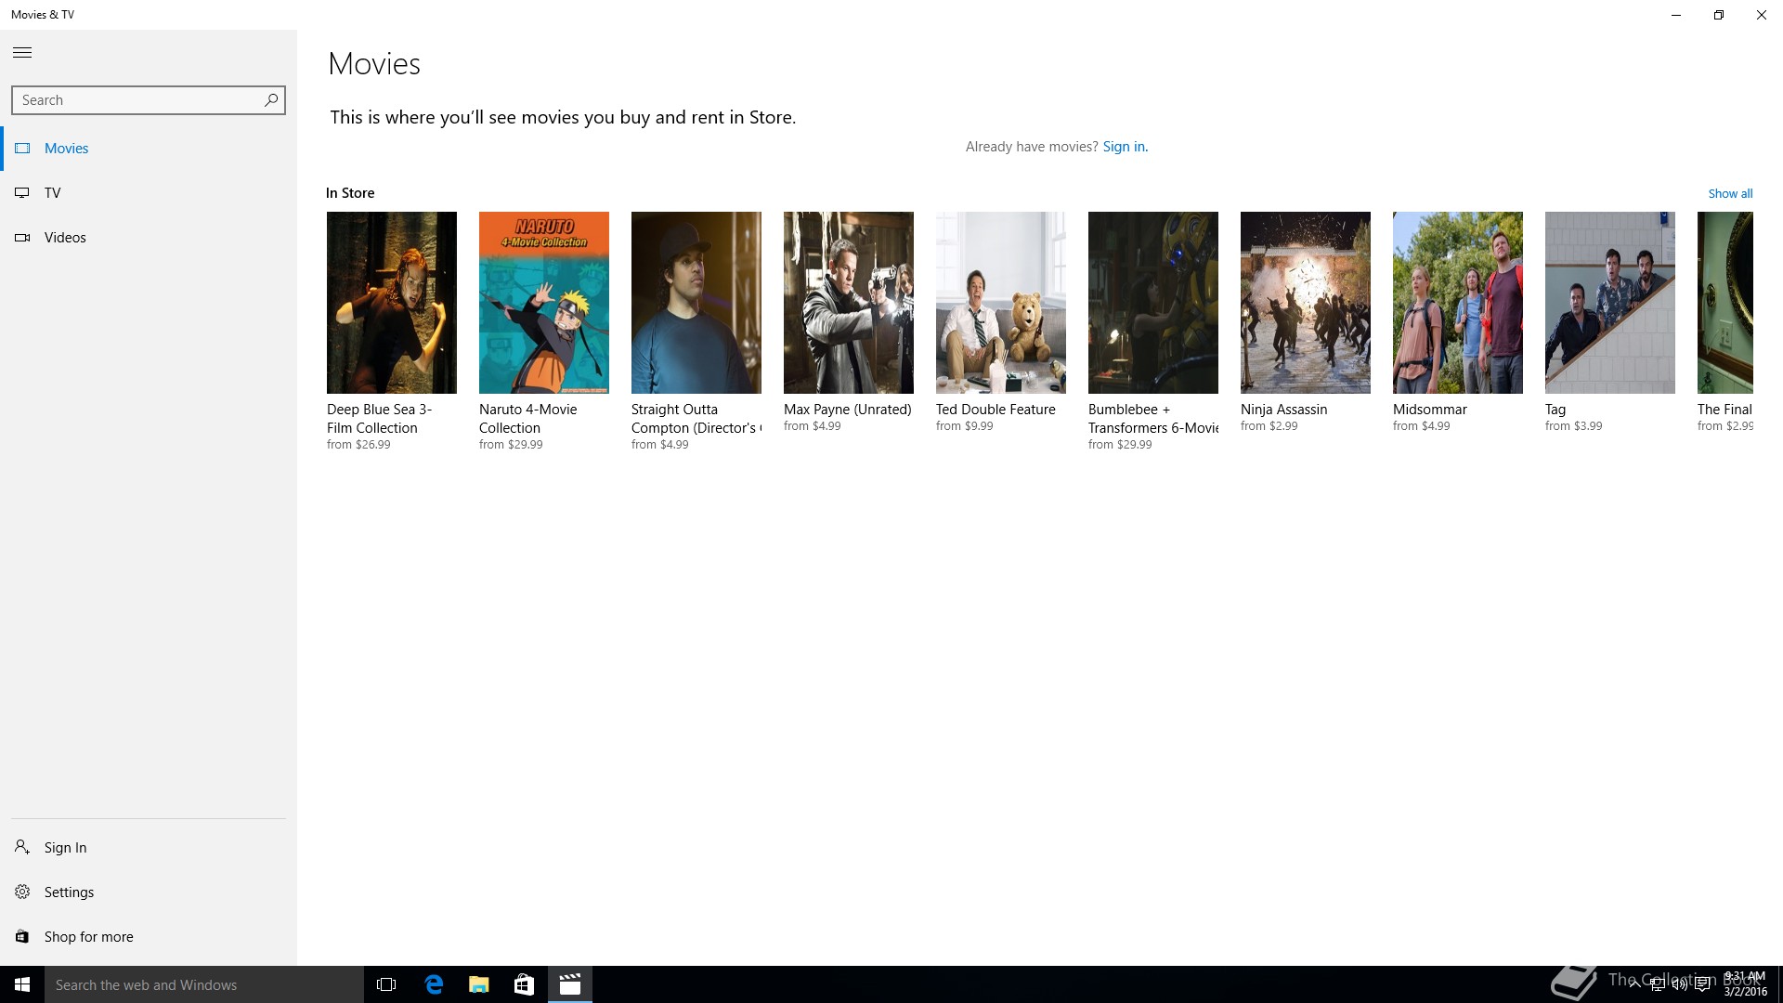Click the 'from $9.99' price text

click(x=965, y=426)
